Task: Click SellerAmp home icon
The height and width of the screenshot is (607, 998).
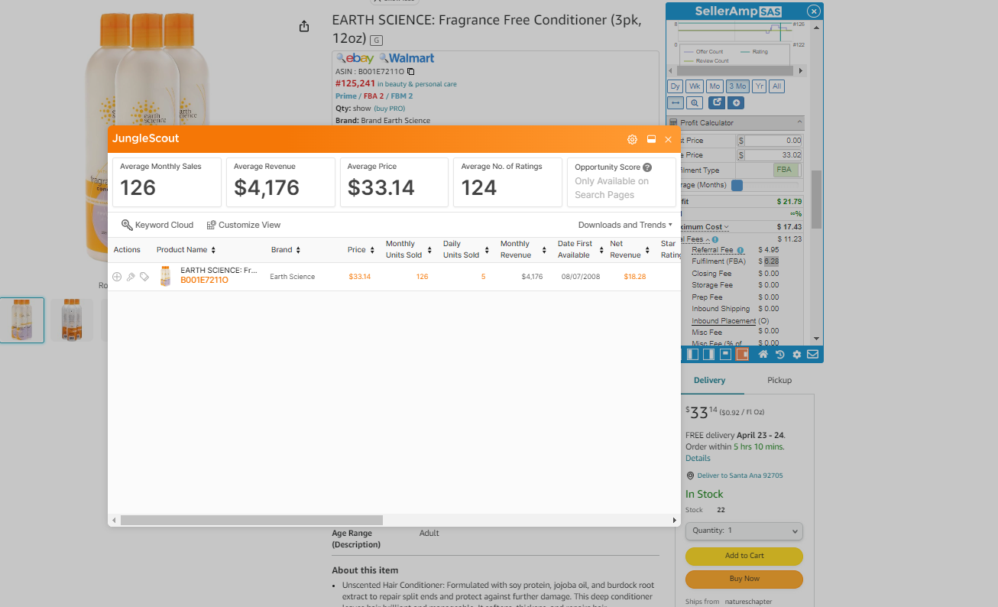Action: pos(763,355)
